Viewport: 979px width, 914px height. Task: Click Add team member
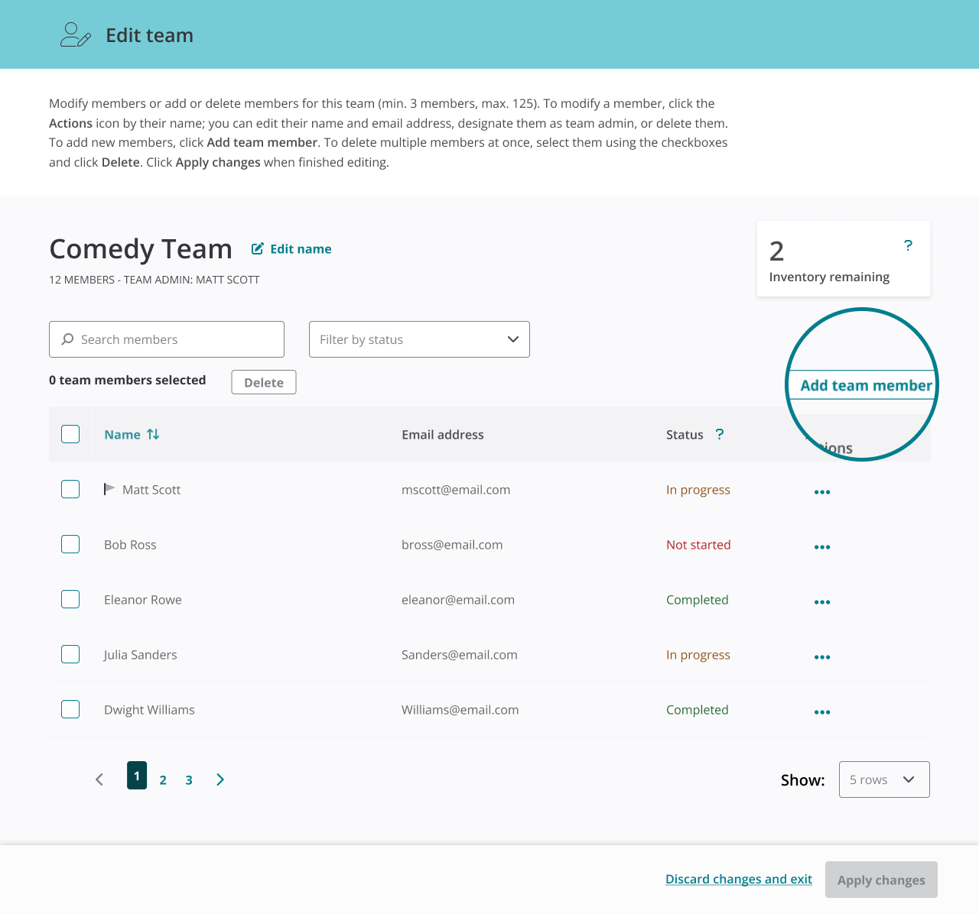866,385
